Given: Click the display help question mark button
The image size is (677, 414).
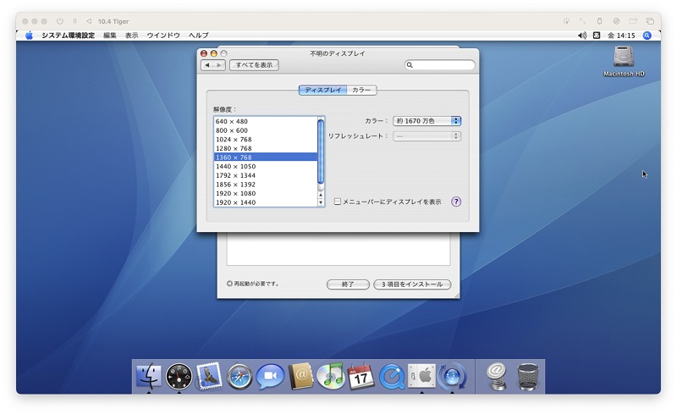Looking at the screenshot, I should click(x=456, y=201).
